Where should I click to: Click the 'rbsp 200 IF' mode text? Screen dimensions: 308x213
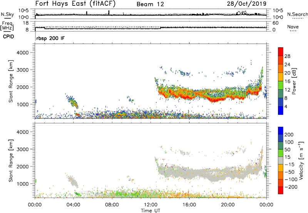pos(50,38)
